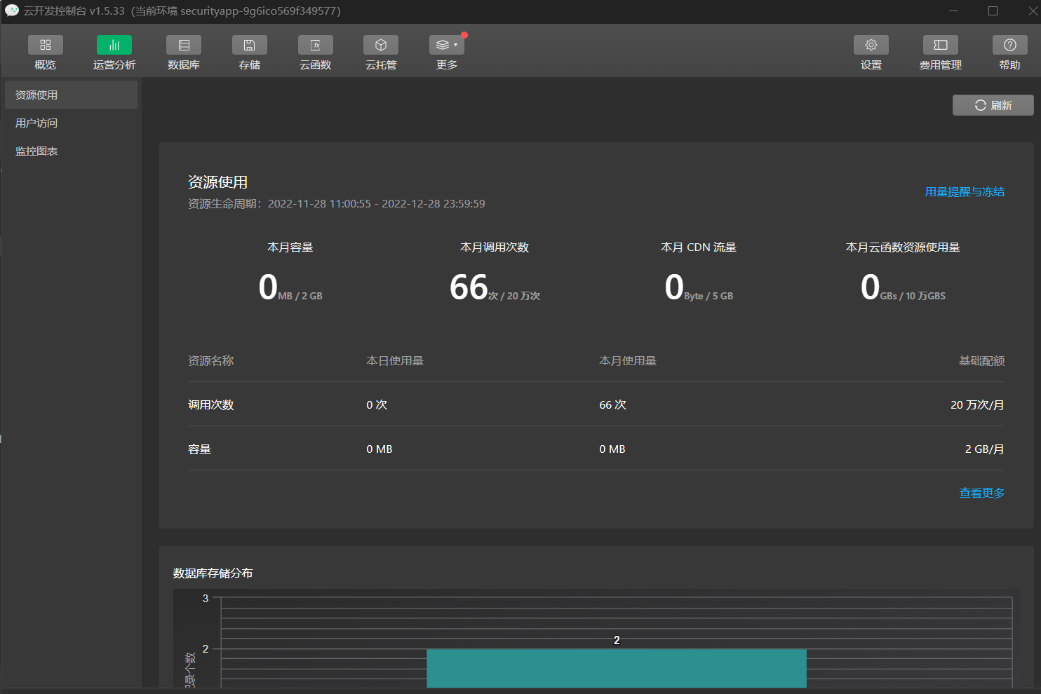The image size is (1041, 694).
Task: Open the 存储 storage icon
Action: (x=249, y=45)
